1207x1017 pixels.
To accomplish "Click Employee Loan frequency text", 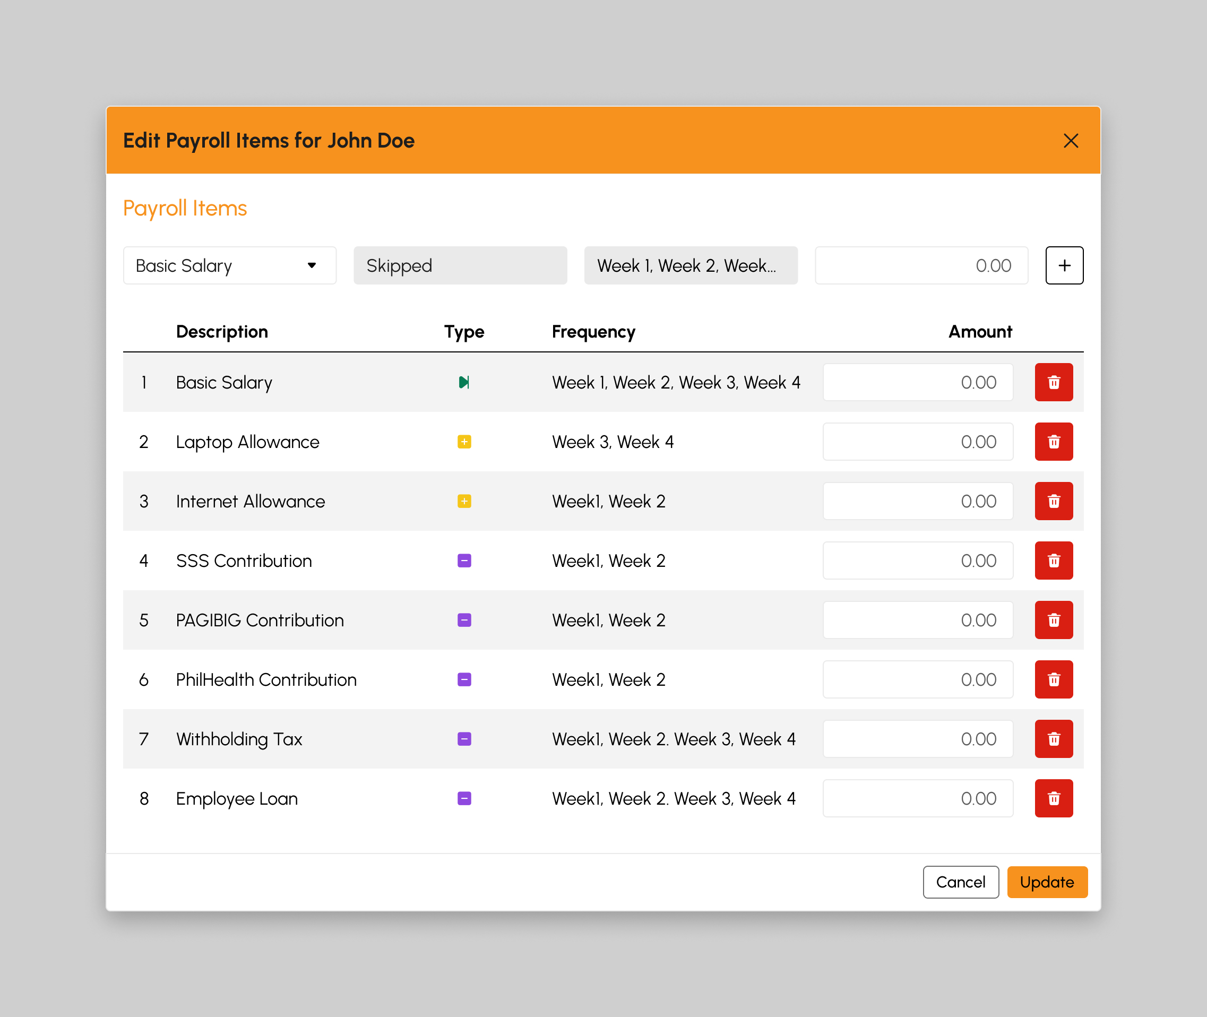I will [674, 798].
